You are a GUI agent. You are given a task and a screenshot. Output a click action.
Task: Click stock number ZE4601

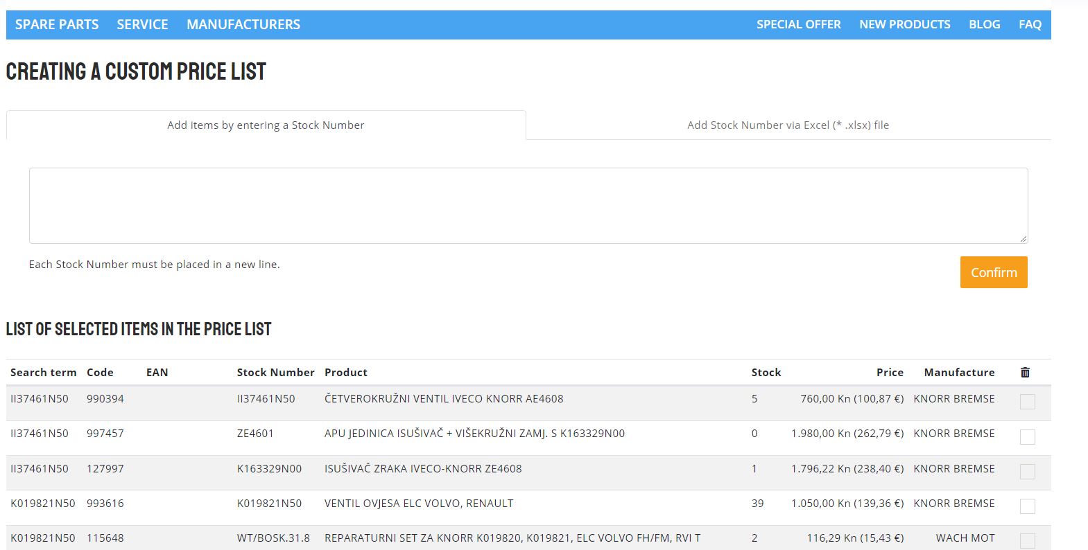click(255, 434)
